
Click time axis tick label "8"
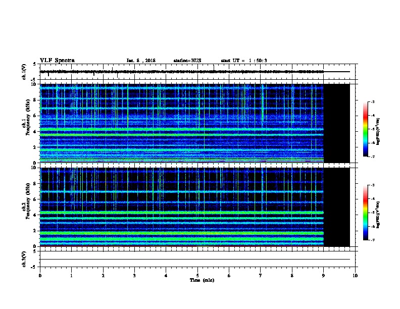(x=292, y=276)
